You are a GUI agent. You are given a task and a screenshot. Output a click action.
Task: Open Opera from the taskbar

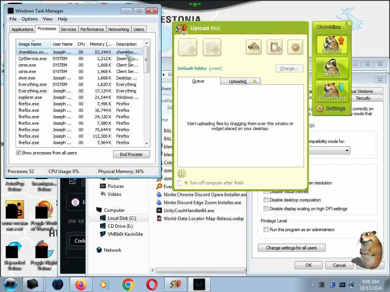(152, 284)
